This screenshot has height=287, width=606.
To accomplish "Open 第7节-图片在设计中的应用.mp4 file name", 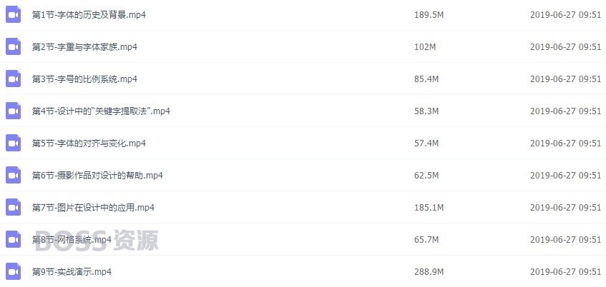I will tap(93, 208).
